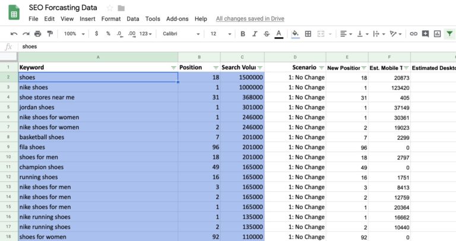Click the Undo icon
The height and width of the screenshot is (241, 456).
(14, 34)
